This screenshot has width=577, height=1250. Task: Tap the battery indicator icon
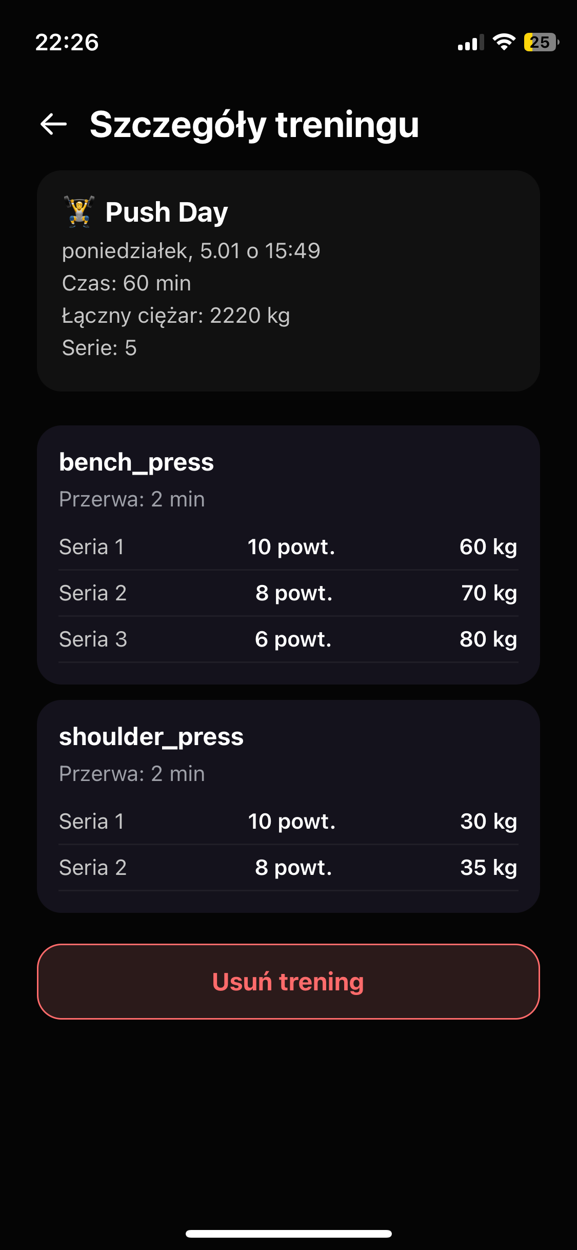click(541, 42)
